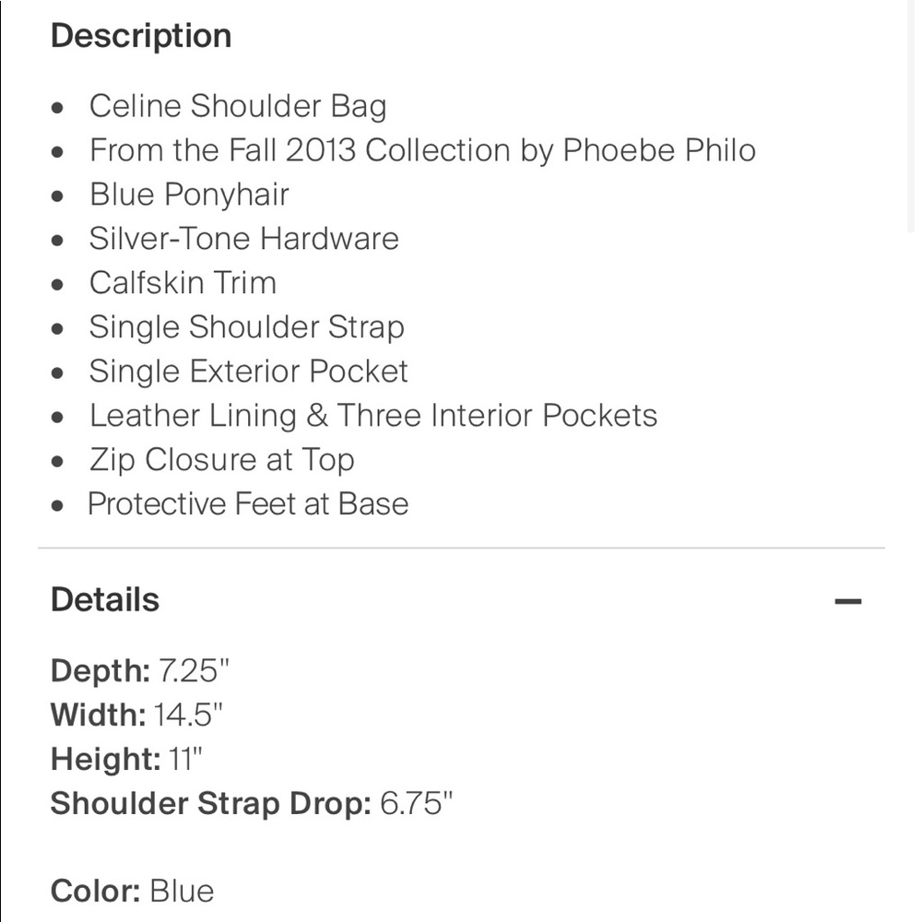Click the "Single Shoulder Strap" bullet item

coord(247,327)
